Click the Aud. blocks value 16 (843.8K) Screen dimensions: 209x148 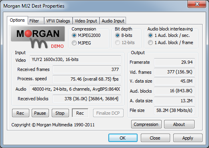click(x=175, y=91)
